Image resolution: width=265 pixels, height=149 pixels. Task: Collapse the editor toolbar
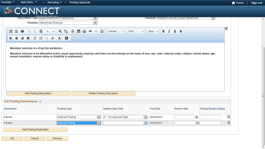click(221, 38)
